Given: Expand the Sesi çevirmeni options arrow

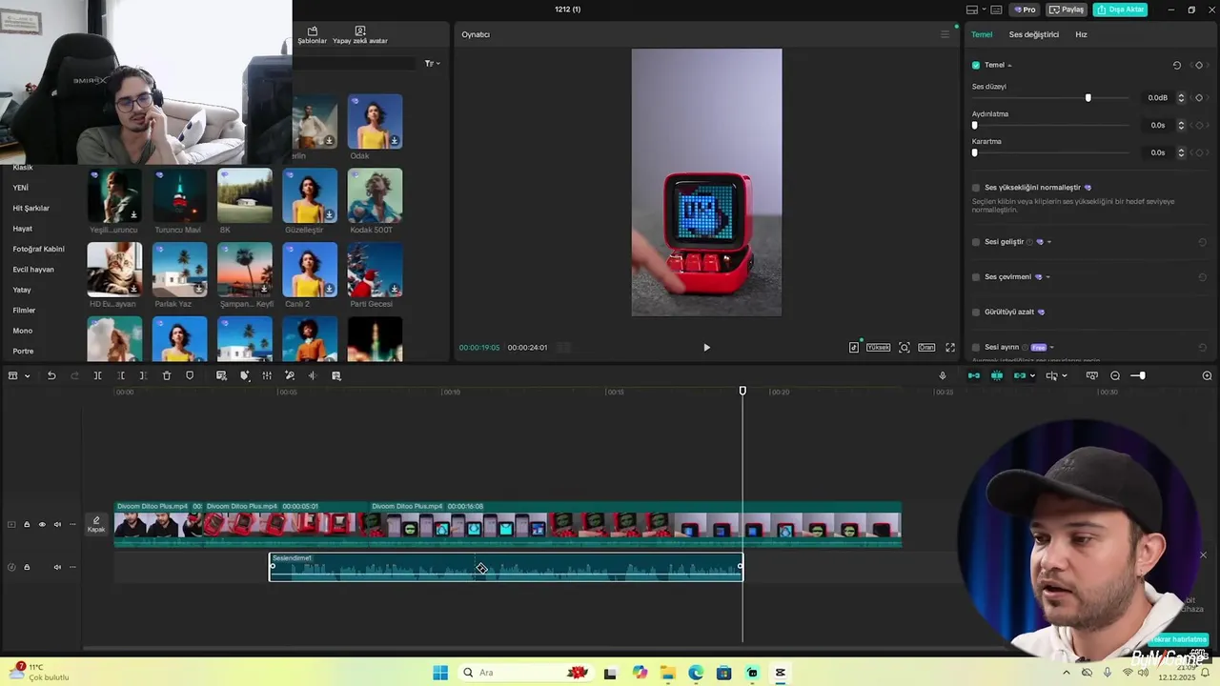Looking at the screenshot, I should (x=1048, y=277).
